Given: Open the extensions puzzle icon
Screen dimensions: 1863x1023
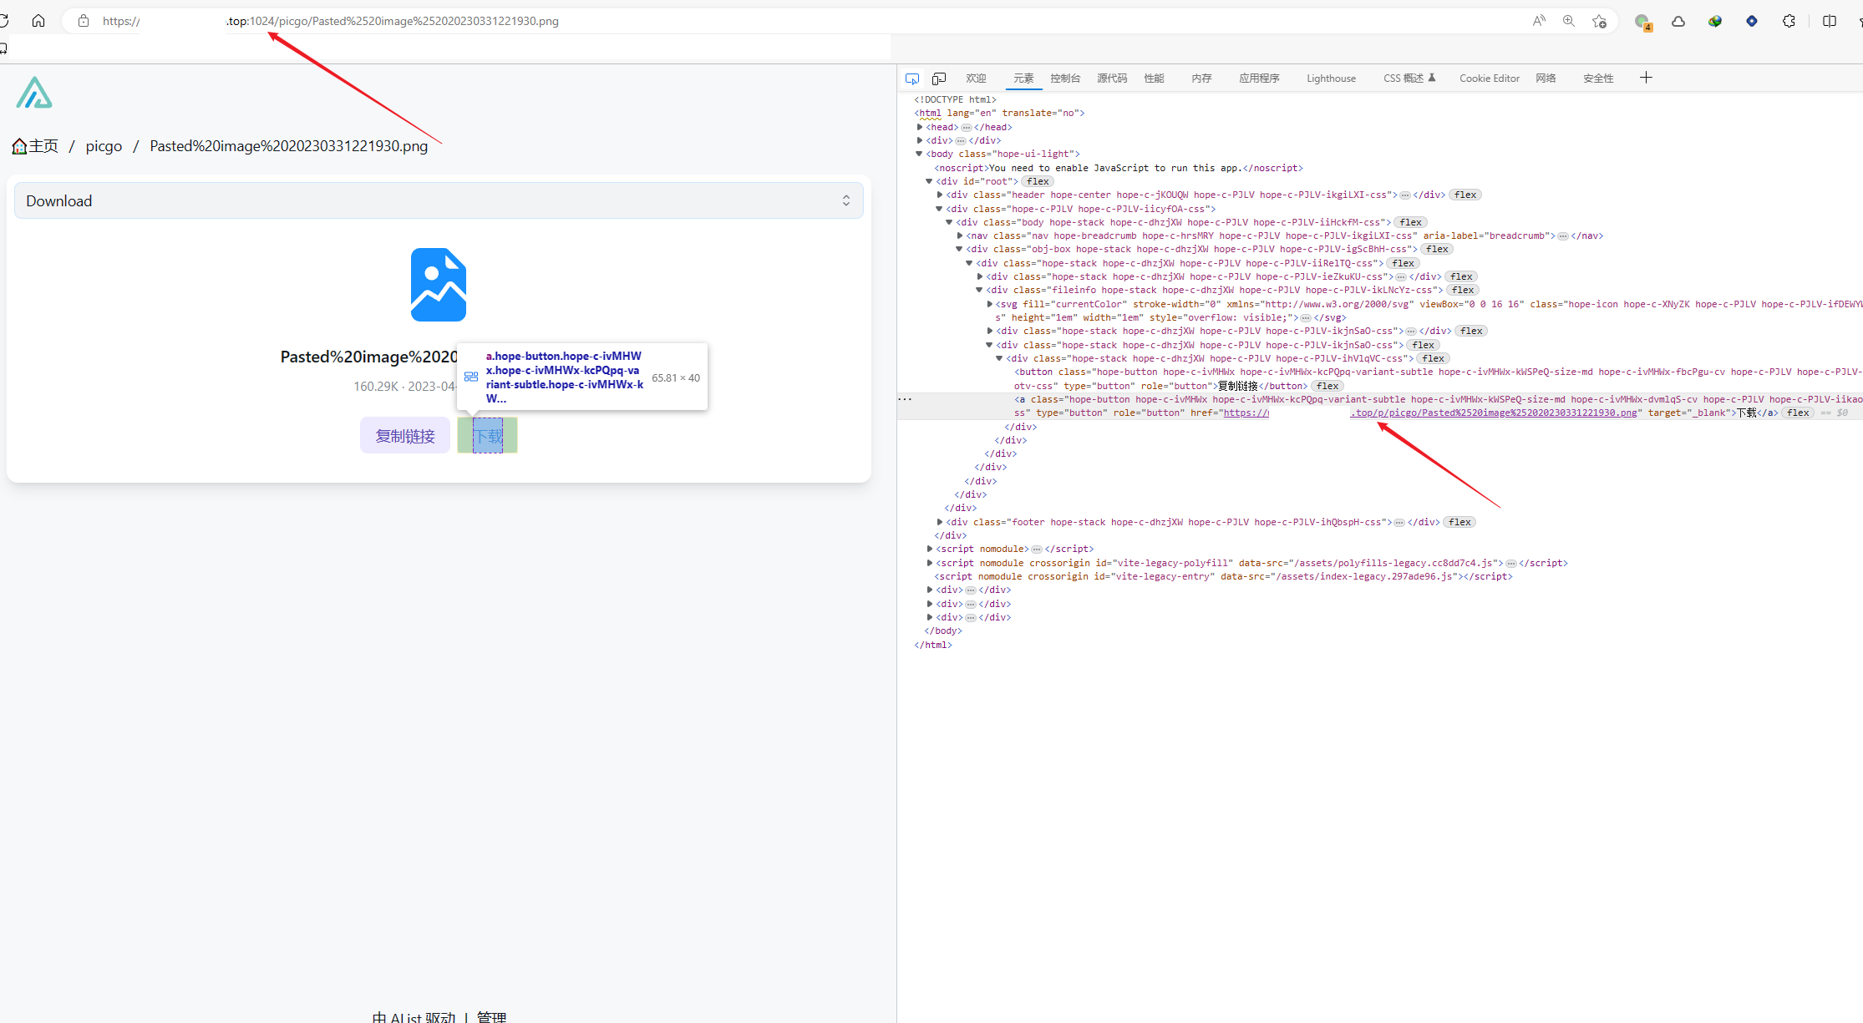Looking at the screenshot, I should point(1789,21).
